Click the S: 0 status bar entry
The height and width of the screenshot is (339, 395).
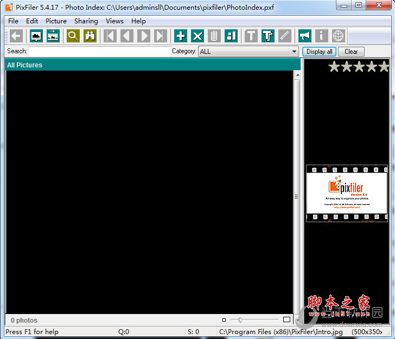pyautogui.click(x=193, y=332)
